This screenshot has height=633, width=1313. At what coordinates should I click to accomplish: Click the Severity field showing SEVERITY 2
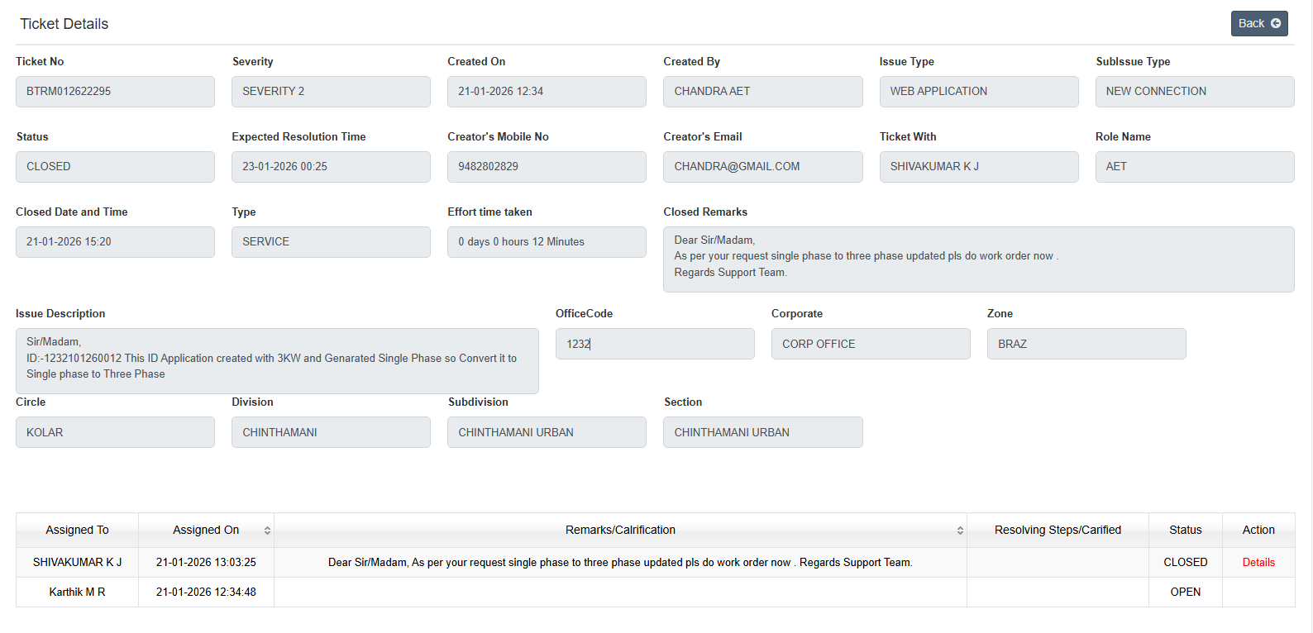pos(331,92)
